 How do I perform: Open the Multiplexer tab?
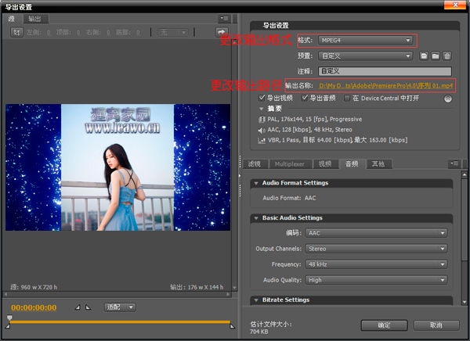290,164
